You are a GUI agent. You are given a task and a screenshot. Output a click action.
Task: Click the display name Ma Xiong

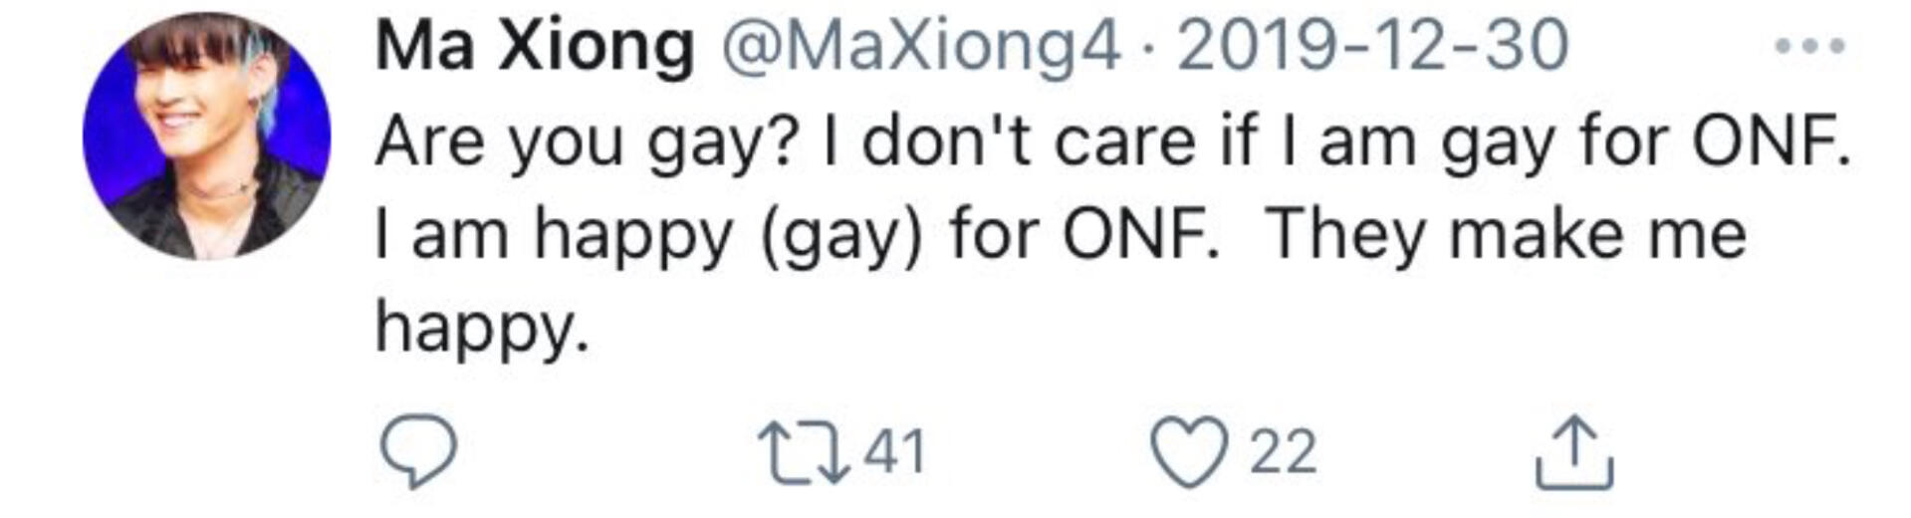pyautogui.click(x=534, y=47)
